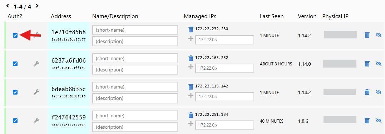Delete member 6deab8b35c using the trash icon

click(x=367, y=92)
